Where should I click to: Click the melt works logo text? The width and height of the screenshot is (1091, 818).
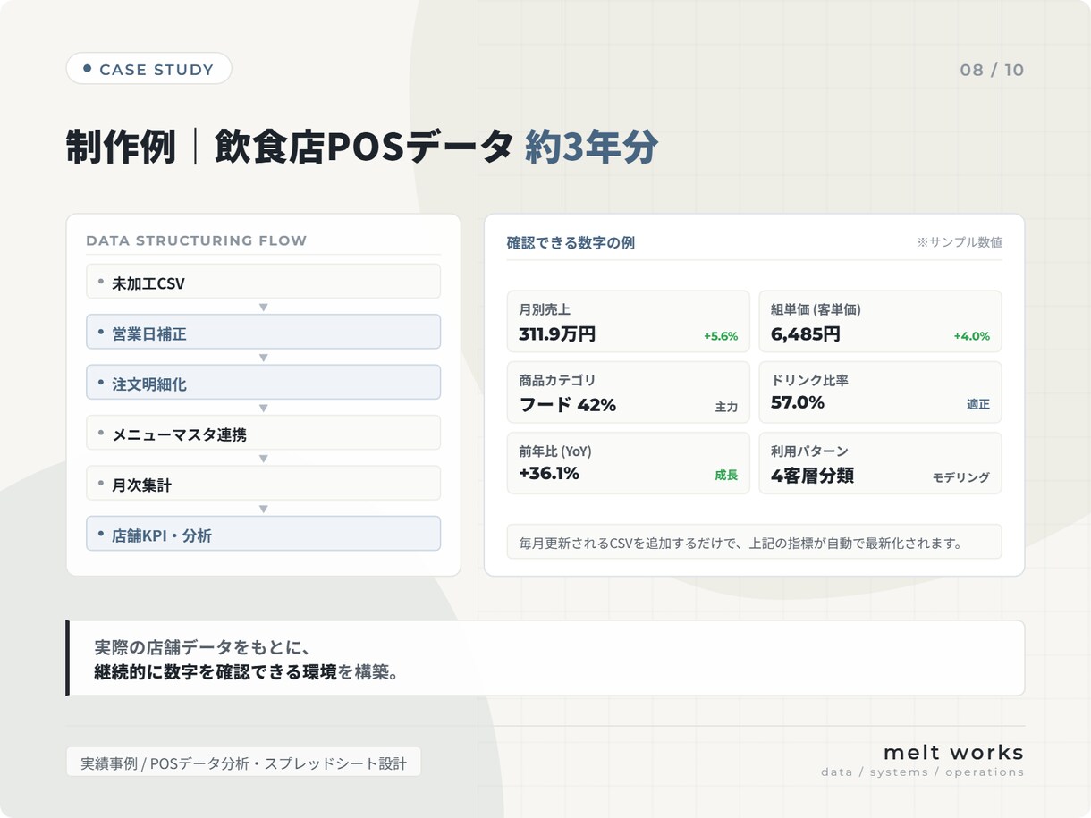pos(953,752)
